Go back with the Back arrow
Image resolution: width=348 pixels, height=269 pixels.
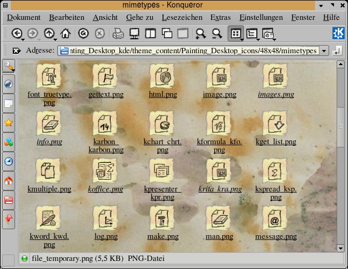[17, 33]
